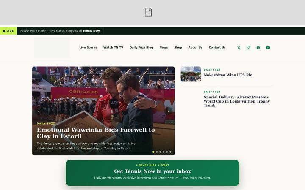Click Daily Fuzz label above Nakashima story
Image resolution: width=305 pixels, height=190 pixels.
tap(212, 70)
